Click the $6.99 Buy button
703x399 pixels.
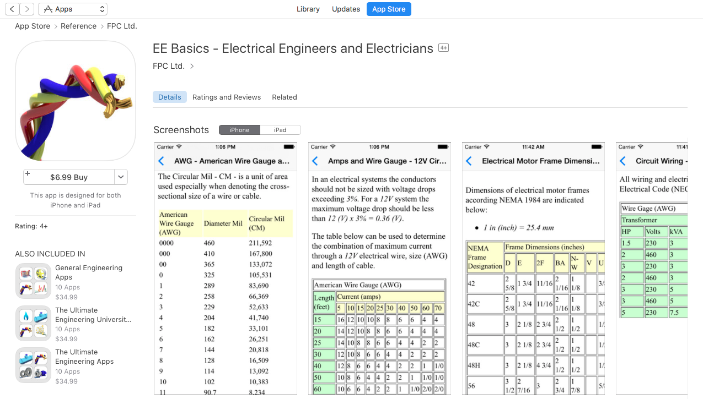click(x=69, y=177)
